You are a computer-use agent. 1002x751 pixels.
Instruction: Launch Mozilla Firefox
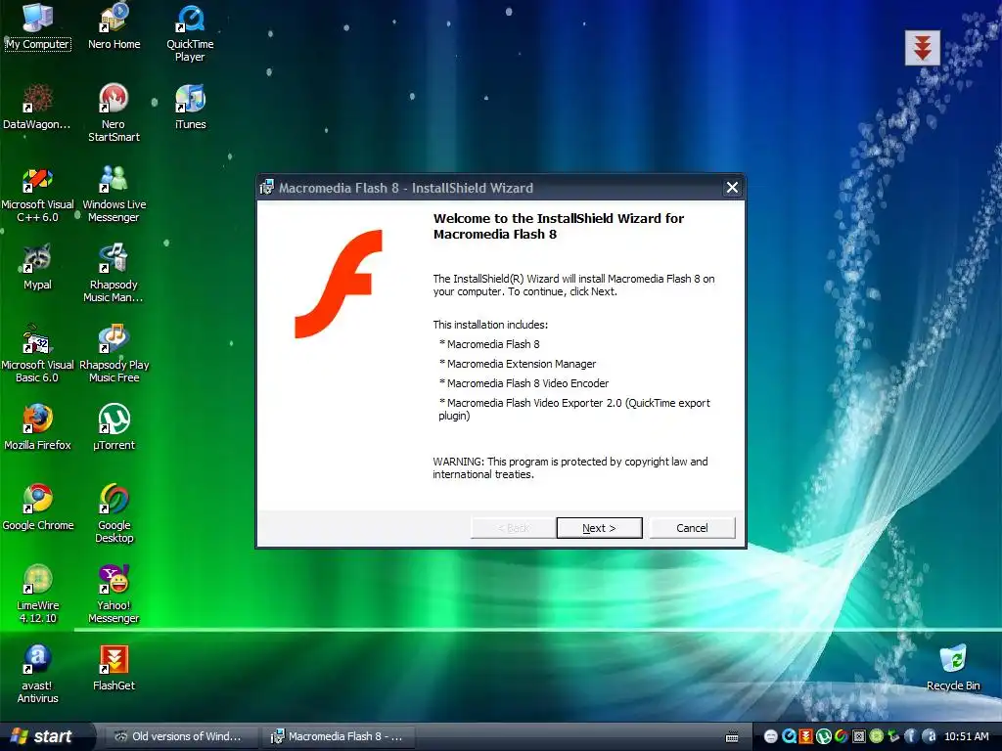pos(38,427)
